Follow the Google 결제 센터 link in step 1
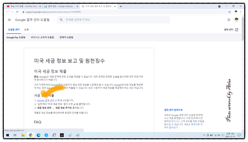Screen dimensions: 248x142 45,100
